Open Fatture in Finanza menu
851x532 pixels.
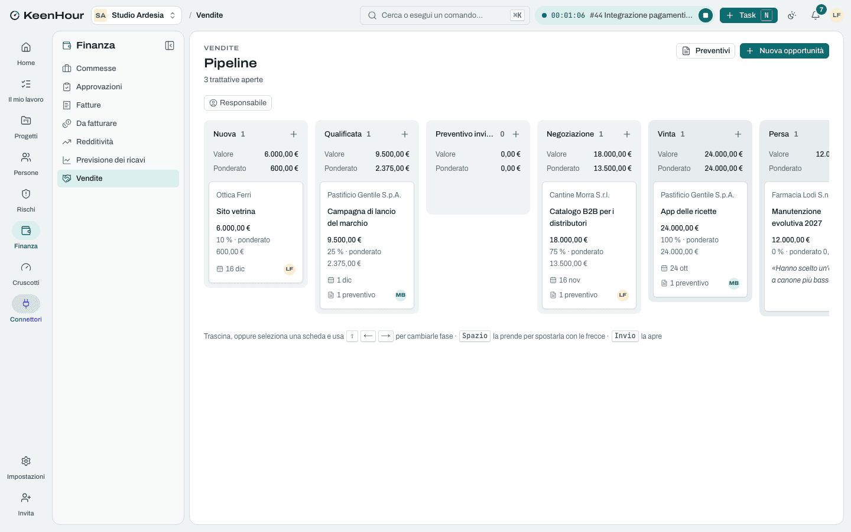[x=118, y=105]
